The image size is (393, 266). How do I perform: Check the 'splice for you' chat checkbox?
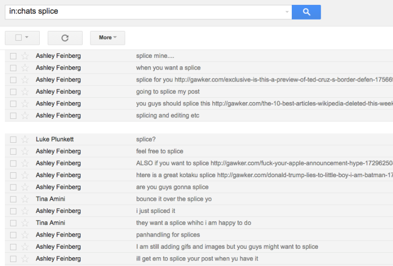click(x=13, y=80)
